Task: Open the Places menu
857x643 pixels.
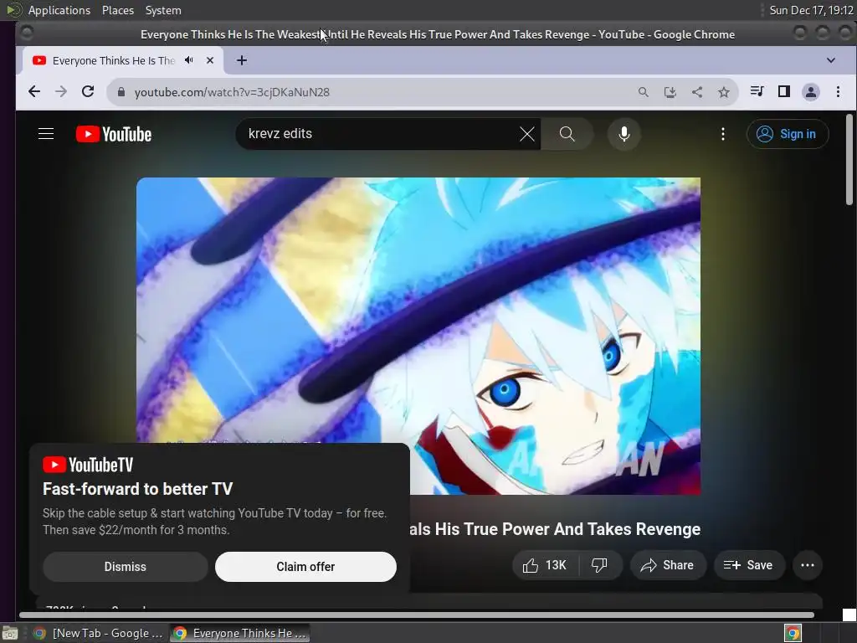Action: click(x=117, y=10)
